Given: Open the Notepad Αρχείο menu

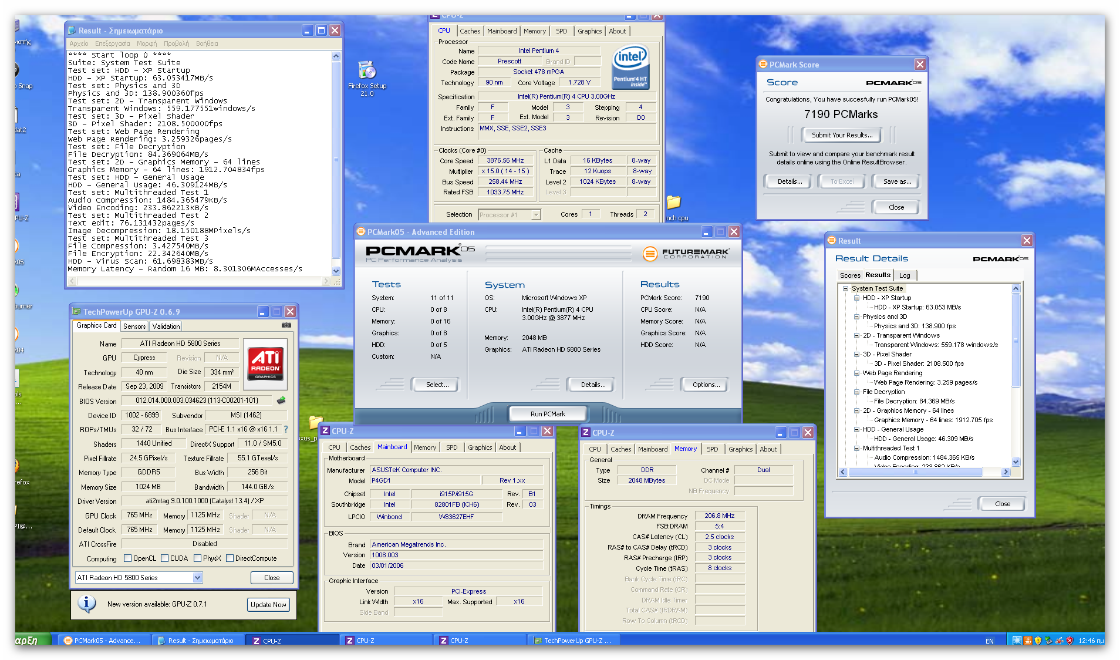Looking at the screenshot, I should [x=79, y=43].
